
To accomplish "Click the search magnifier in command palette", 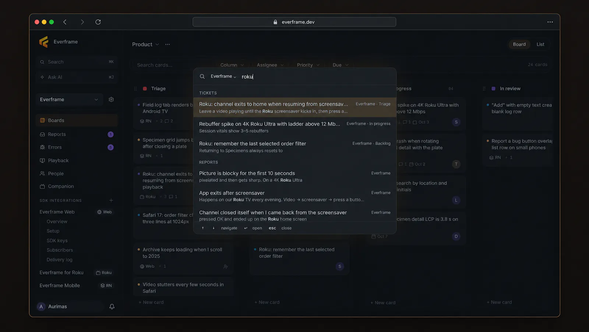I will click(202, 76).
